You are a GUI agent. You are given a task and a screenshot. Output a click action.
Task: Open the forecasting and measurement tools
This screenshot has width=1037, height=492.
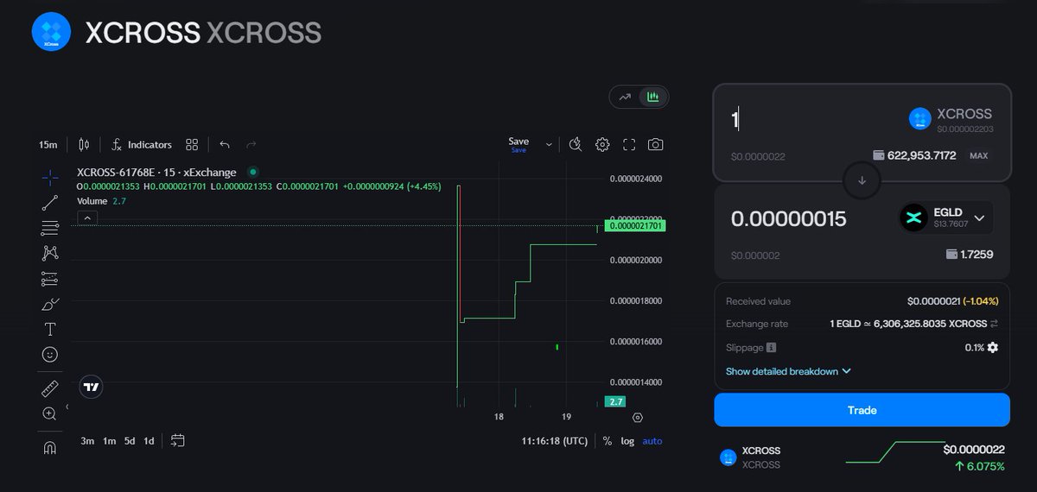[x=50, y=279]
